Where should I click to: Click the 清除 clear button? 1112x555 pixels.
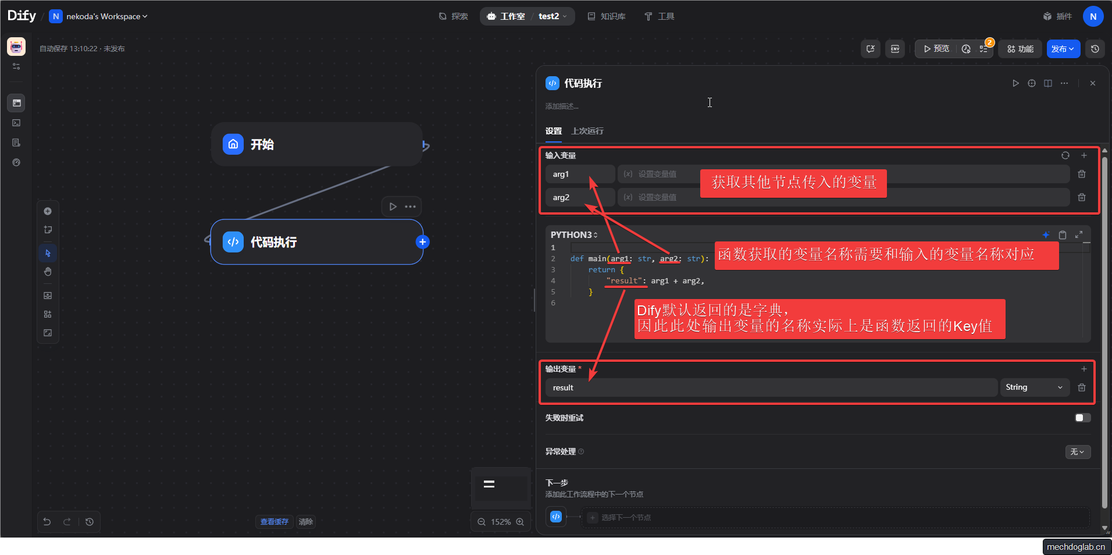point(306,522)
